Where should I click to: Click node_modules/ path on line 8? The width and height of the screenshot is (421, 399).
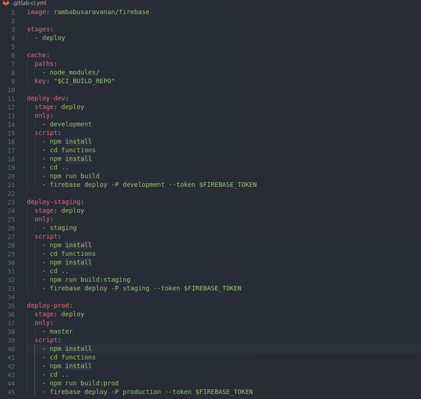point(74,72)
